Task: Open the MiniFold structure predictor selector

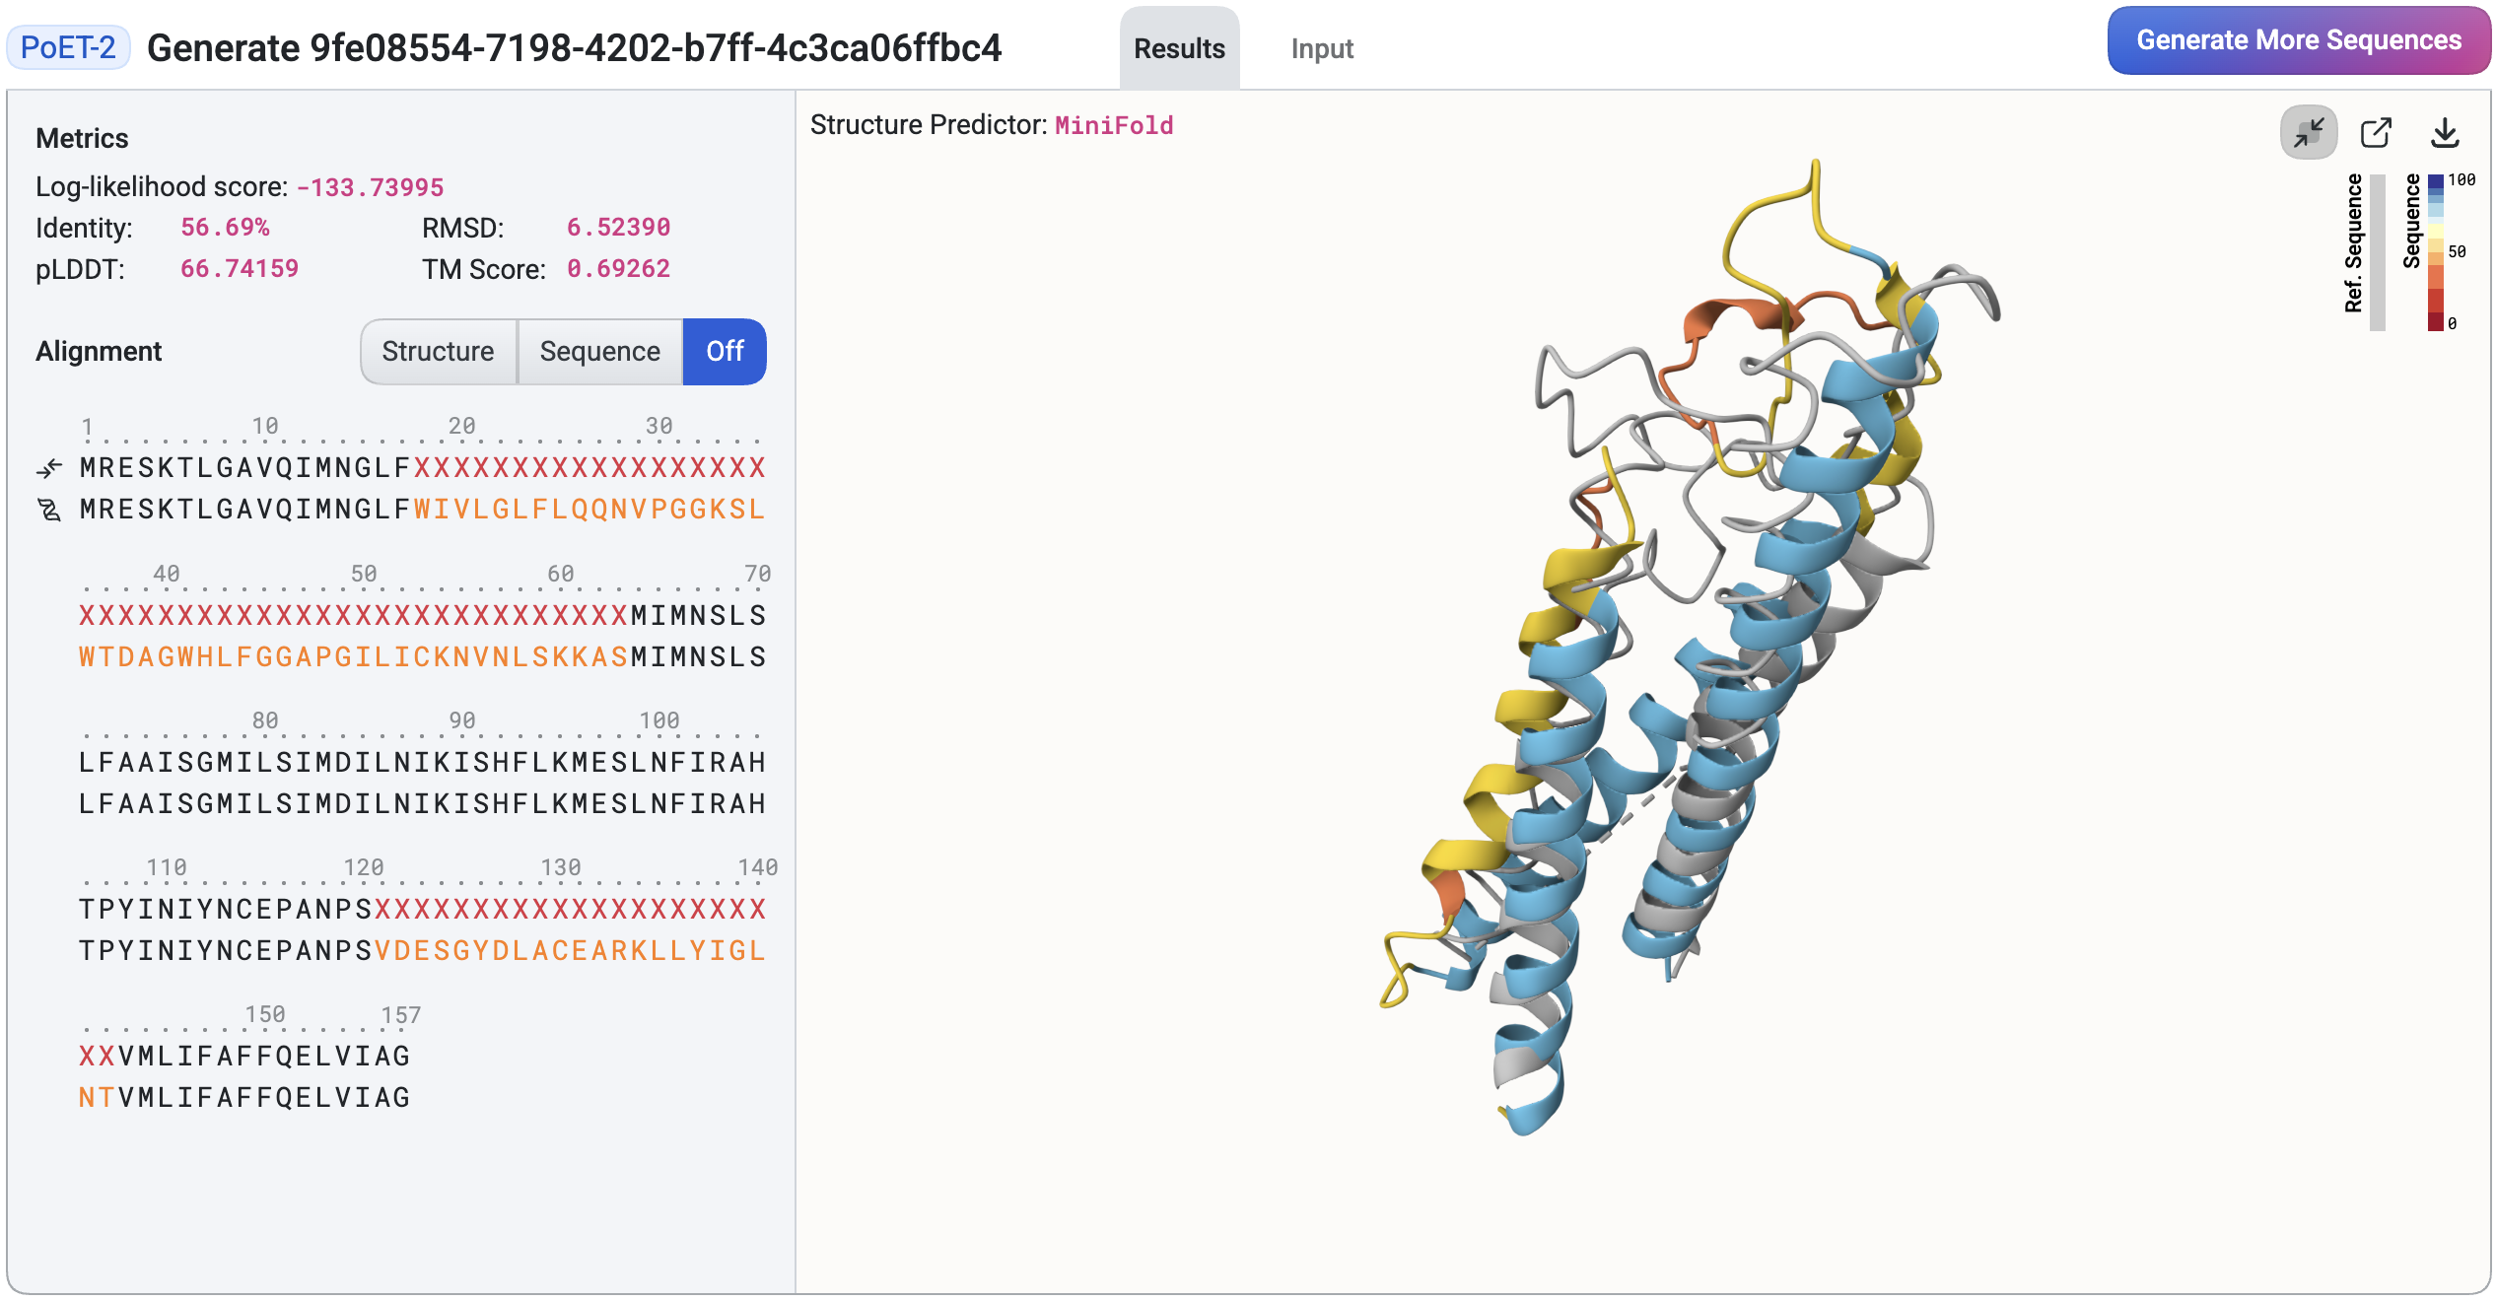Action: pyautogui.click(x=1114, y=125)
